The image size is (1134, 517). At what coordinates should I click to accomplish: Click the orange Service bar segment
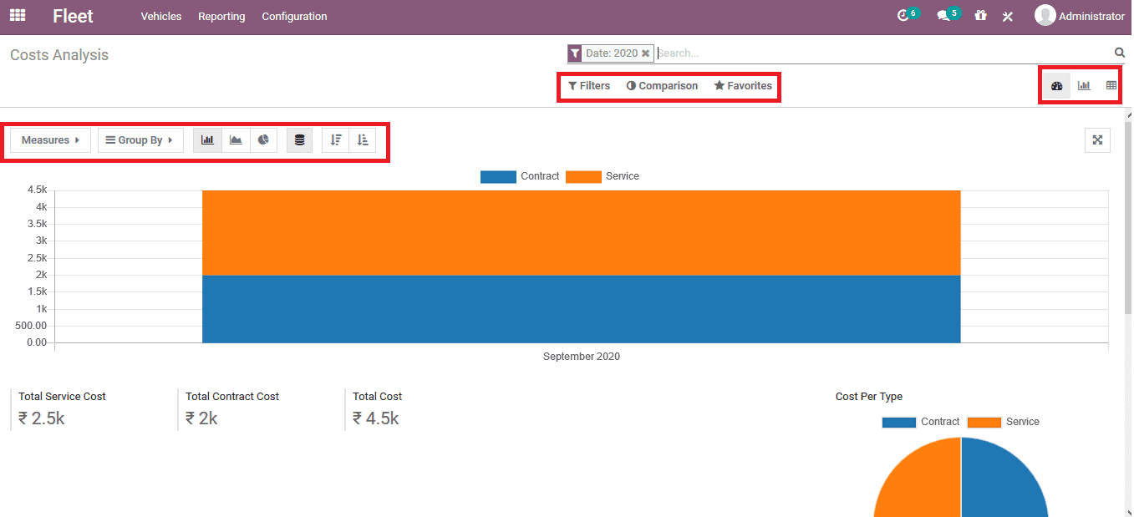581,232
